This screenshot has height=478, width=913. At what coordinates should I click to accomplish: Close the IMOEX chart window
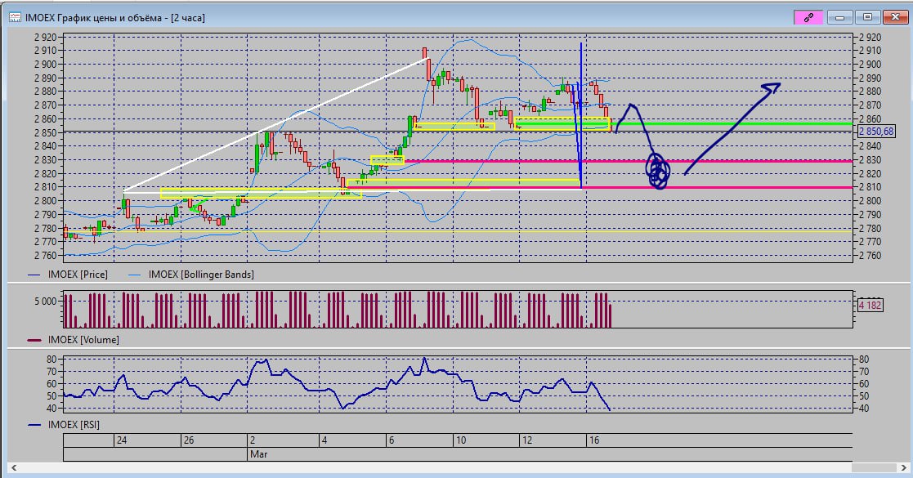tap(893, 16)
